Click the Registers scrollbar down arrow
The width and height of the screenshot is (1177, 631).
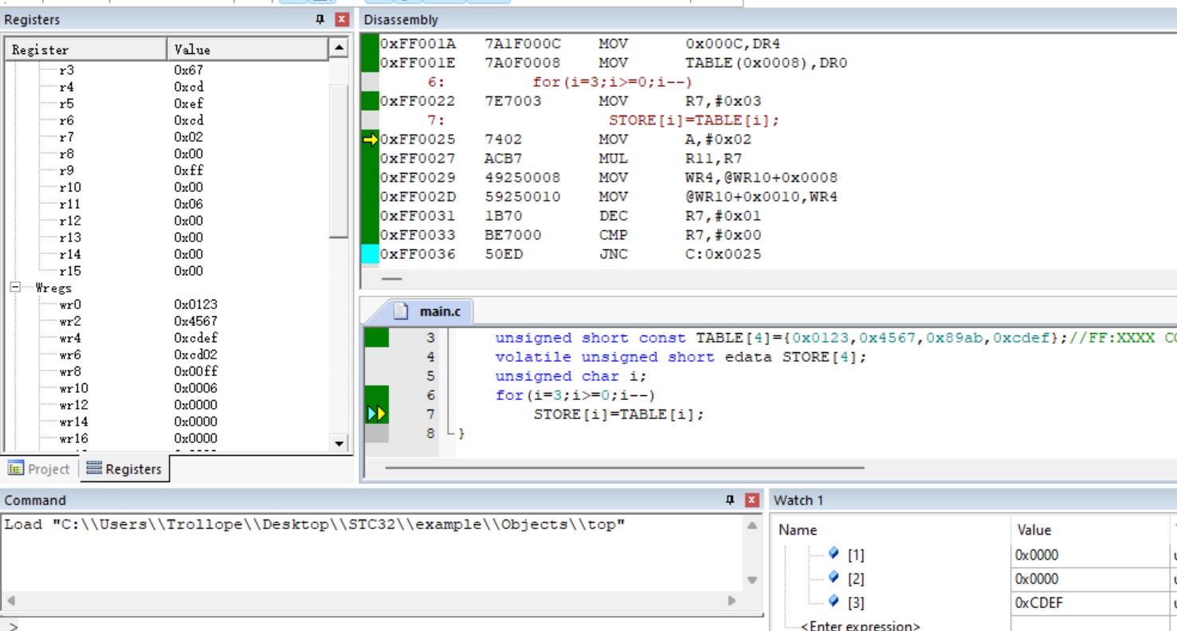tap(339, 443)
